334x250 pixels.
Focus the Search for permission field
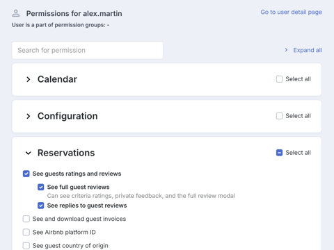coord(88,50)
